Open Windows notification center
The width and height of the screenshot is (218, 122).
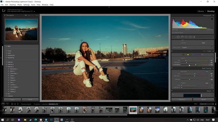pos(213,120)
